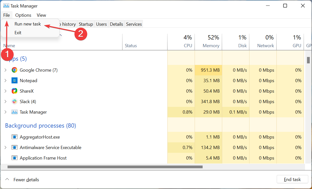Expand the Slack process group

[x=5, y=101]
